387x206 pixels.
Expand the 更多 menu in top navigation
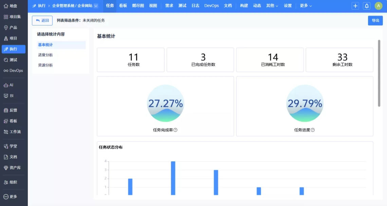click(306, 6)
